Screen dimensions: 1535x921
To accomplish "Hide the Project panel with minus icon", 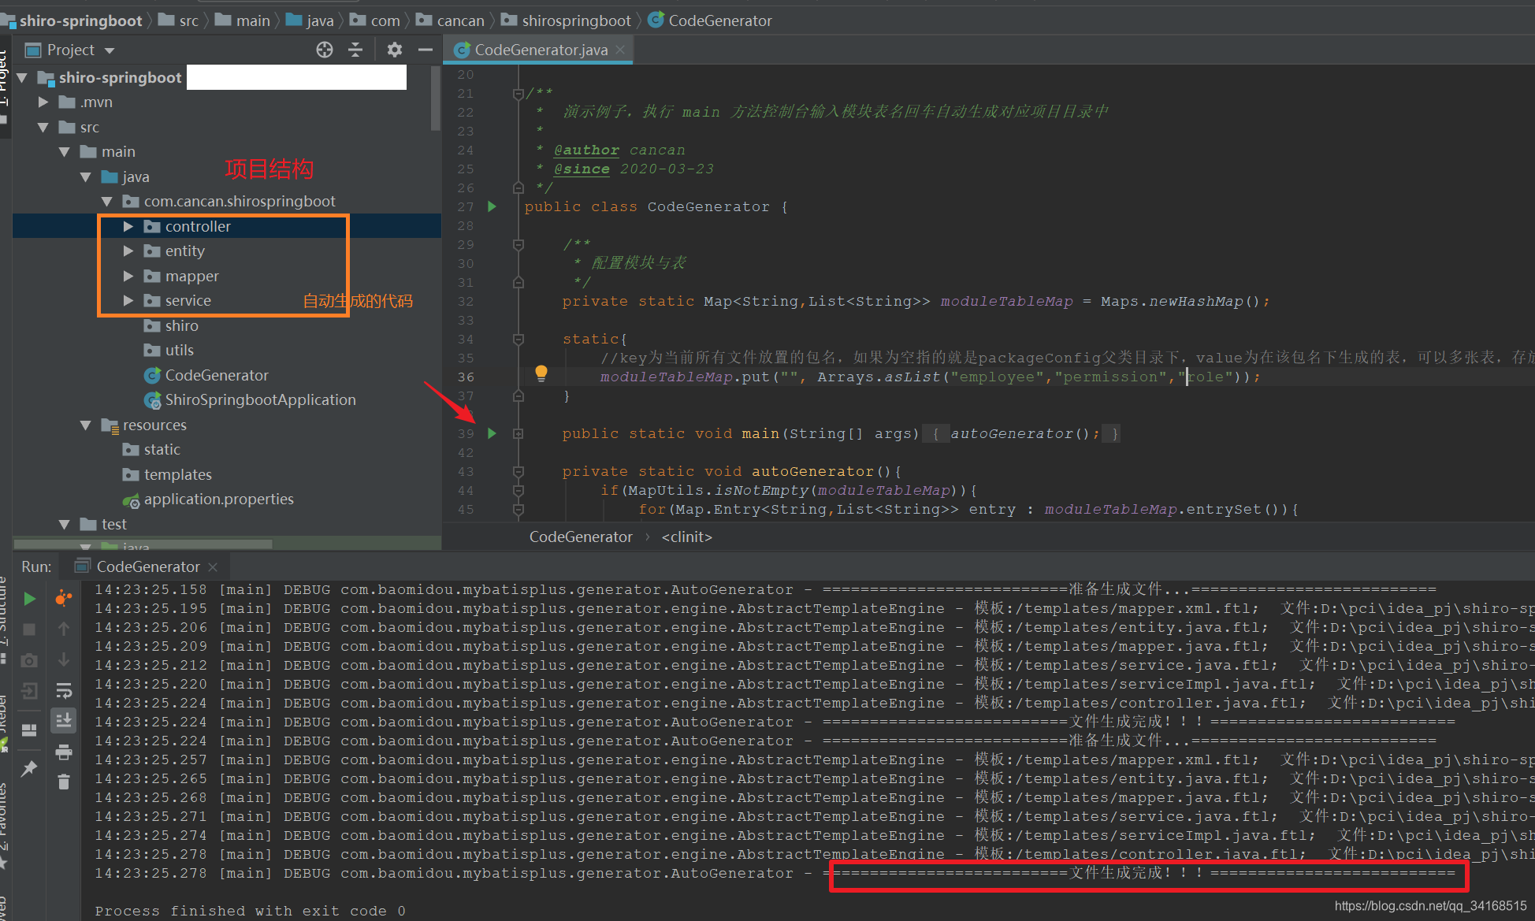I will point(426,50).
